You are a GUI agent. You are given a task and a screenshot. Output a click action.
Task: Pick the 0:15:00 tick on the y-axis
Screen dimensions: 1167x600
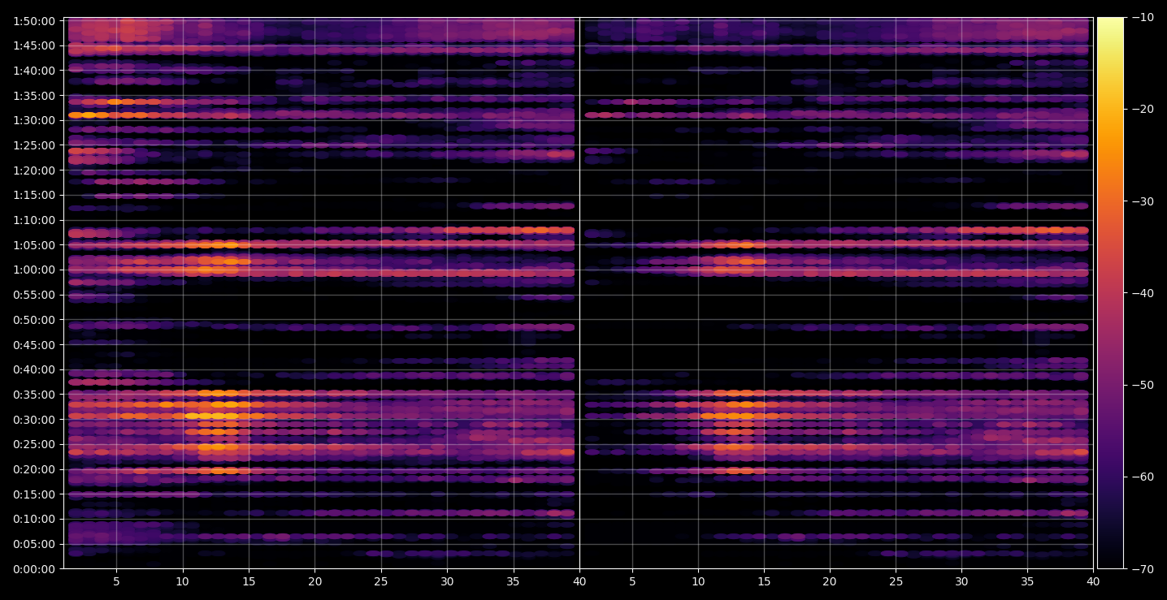(34, 494)
